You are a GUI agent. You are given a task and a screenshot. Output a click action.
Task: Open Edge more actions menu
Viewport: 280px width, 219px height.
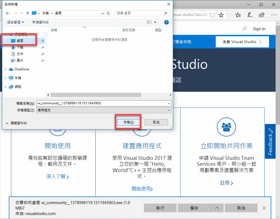274,15
